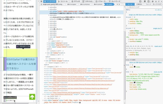Click the markup search magnifier box
Screen dimensions: 163x104
123,4
